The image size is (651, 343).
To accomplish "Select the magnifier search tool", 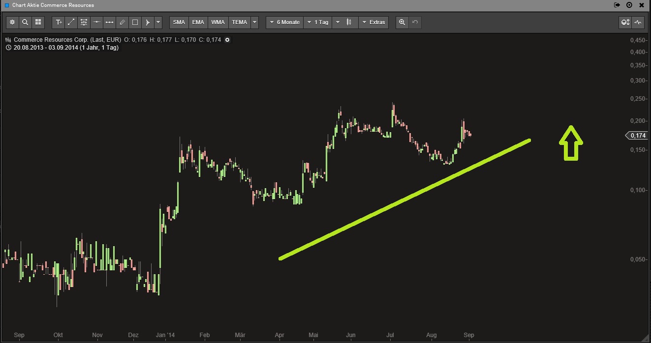I will coord(25,22).
